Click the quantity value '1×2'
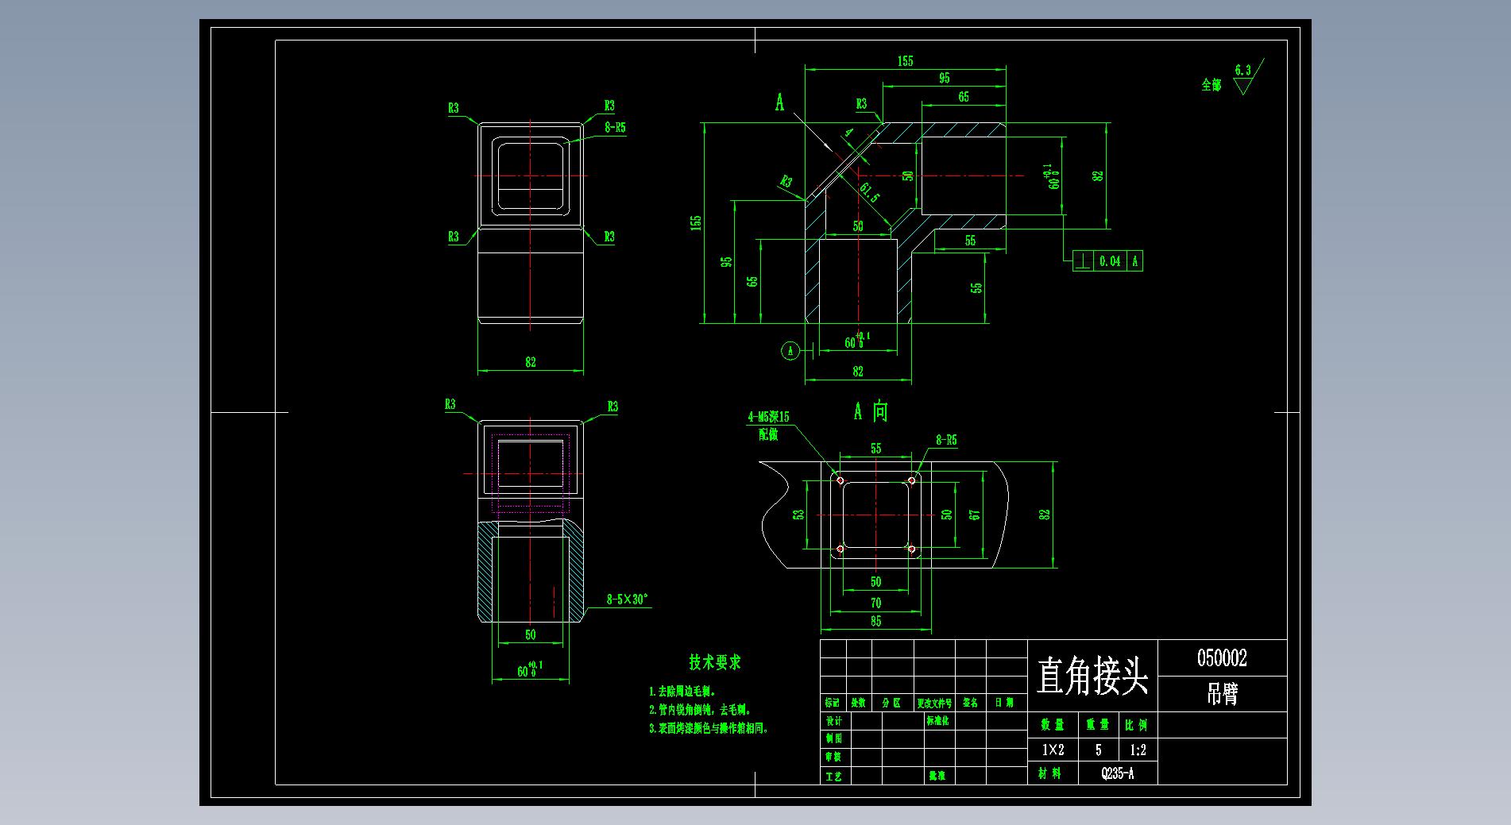Viewport: 1511px width, 825px height. pos(1053,750)
